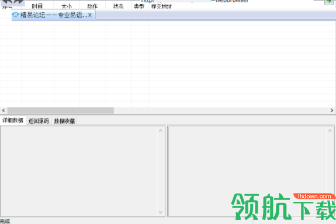Click up arrow in right detail pane

[330, 131]
